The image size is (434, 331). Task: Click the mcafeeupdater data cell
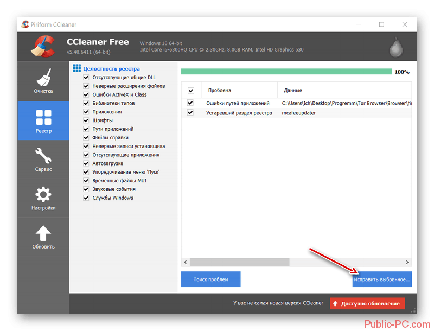[299, 113]
